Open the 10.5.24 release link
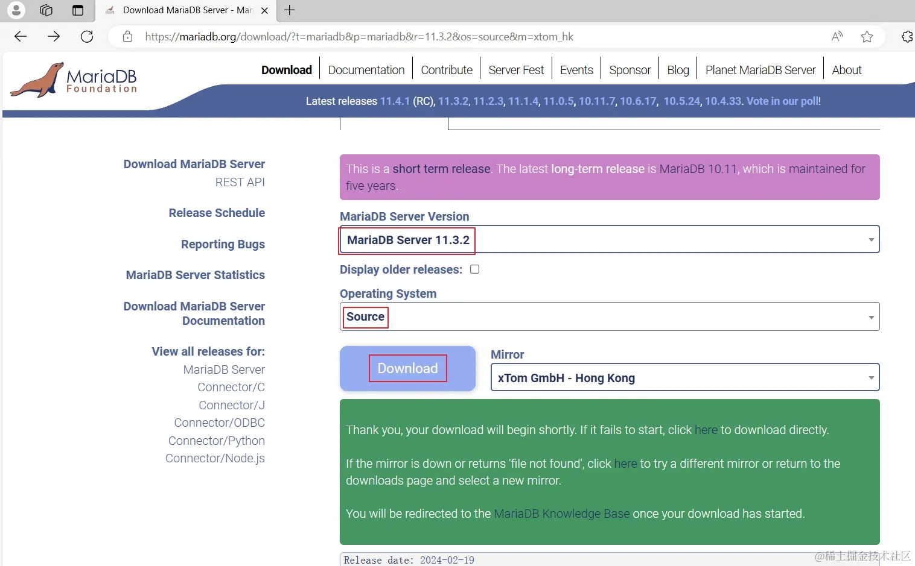The width and height of the screenshot is (915, 566). (682, 101)
